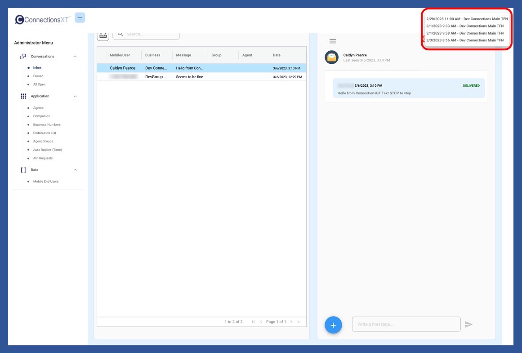Collapse the Conversations menu section
Image resolution: width=522 pixels, height=353 pixels.
(75, 57)
